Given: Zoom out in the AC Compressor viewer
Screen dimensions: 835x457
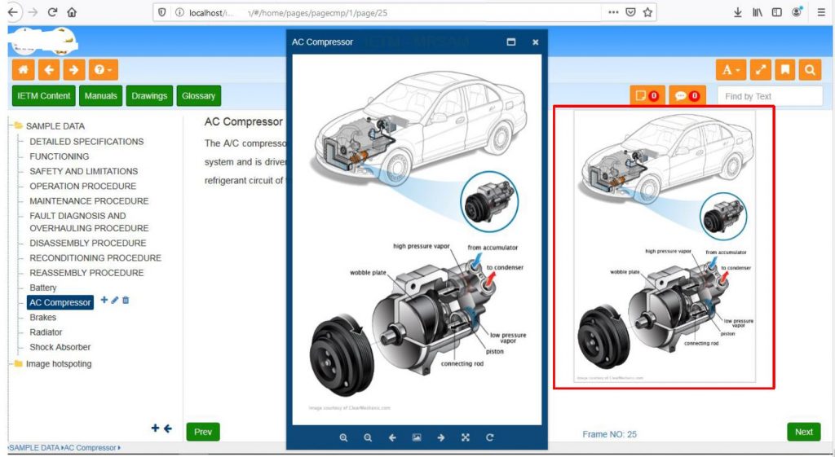Looking at the screenshot, I should (368, 437).
